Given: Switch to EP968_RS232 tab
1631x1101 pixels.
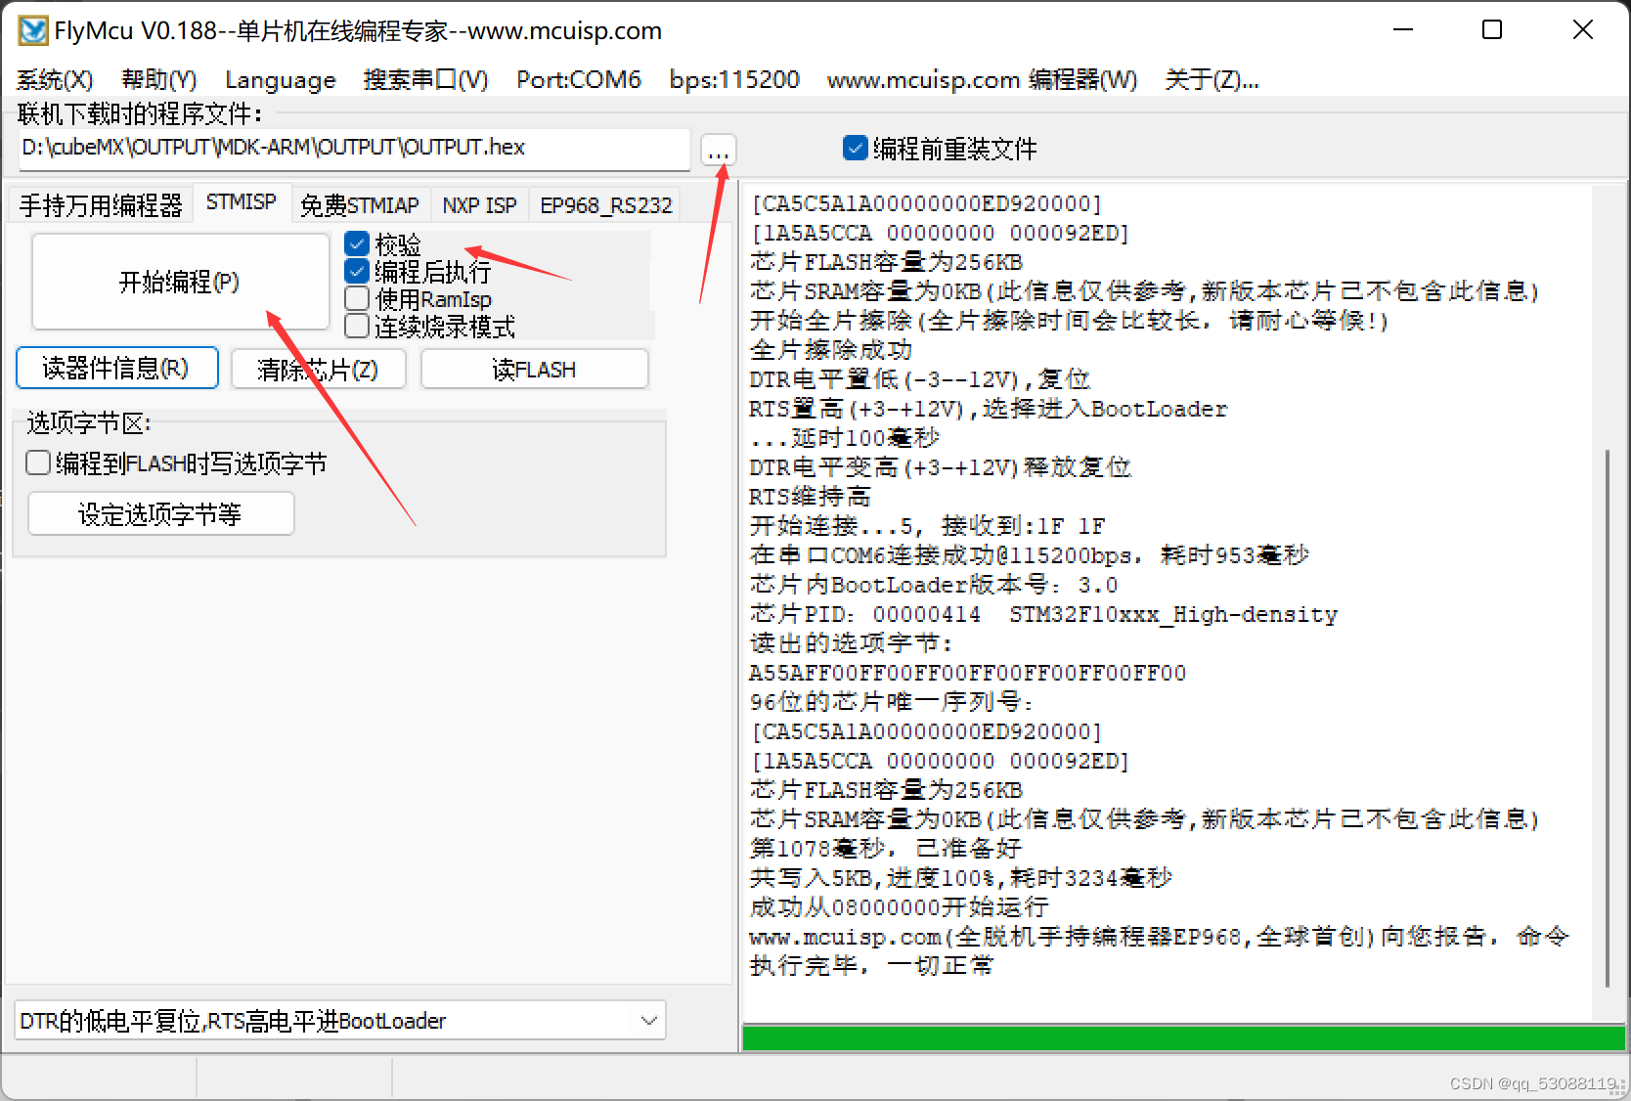Looking at the screenshot, I should (x=606, y=205).
